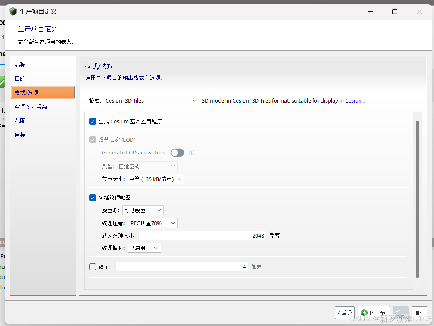
Task: Open the 目标 section in the sidebar
Action: [x=20, y=135]
